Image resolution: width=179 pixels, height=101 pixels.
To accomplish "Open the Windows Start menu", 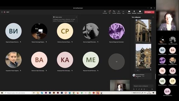I will (x=2, y=93).
